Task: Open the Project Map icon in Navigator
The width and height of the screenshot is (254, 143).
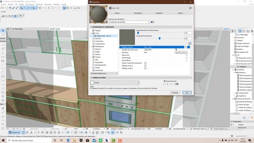Action: pyautogui.click(x=240, y=31)
